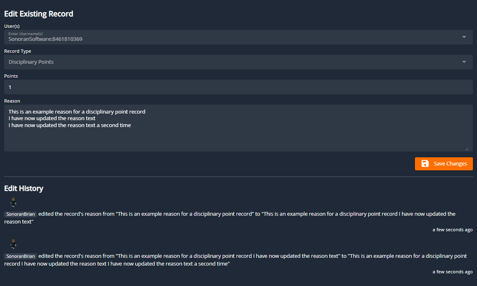Focus the Points input field
This screenshot has width=477, height=286.
point(237,87)
